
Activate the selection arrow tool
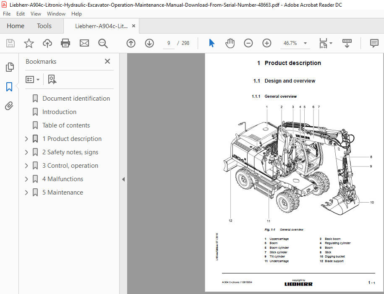[212, 43]
